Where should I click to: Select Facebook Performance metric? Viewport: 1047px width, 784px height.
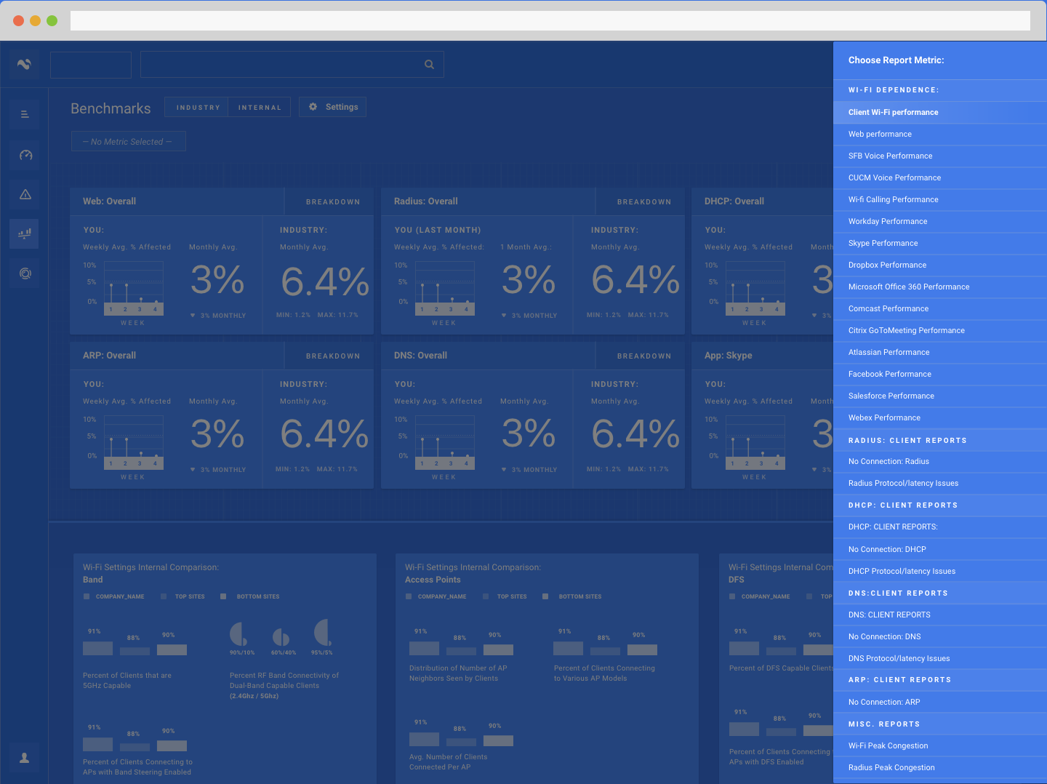coord(940,374)
